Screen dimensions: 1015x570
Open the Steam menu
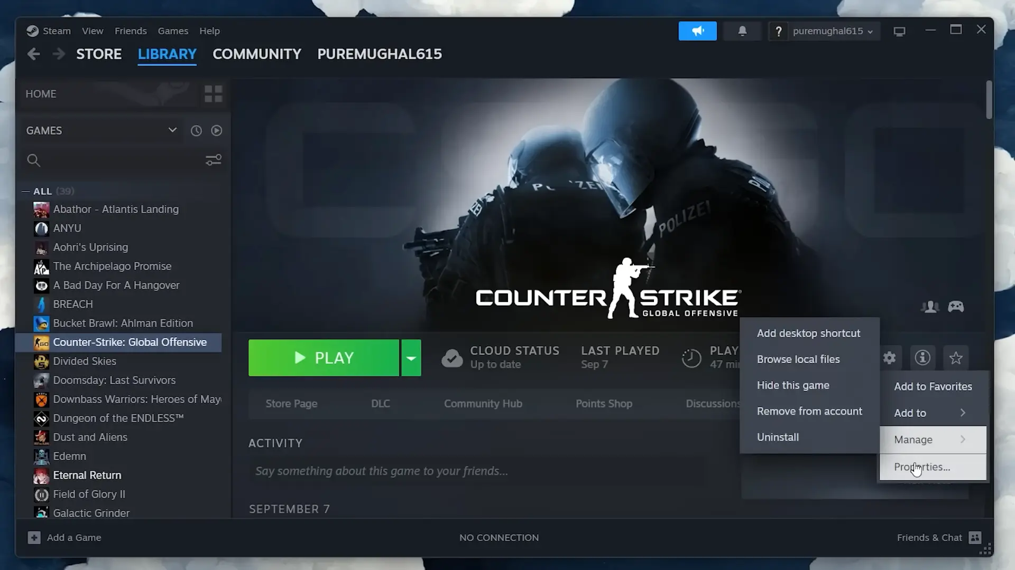pyautogui.click(x=57, y=31)
